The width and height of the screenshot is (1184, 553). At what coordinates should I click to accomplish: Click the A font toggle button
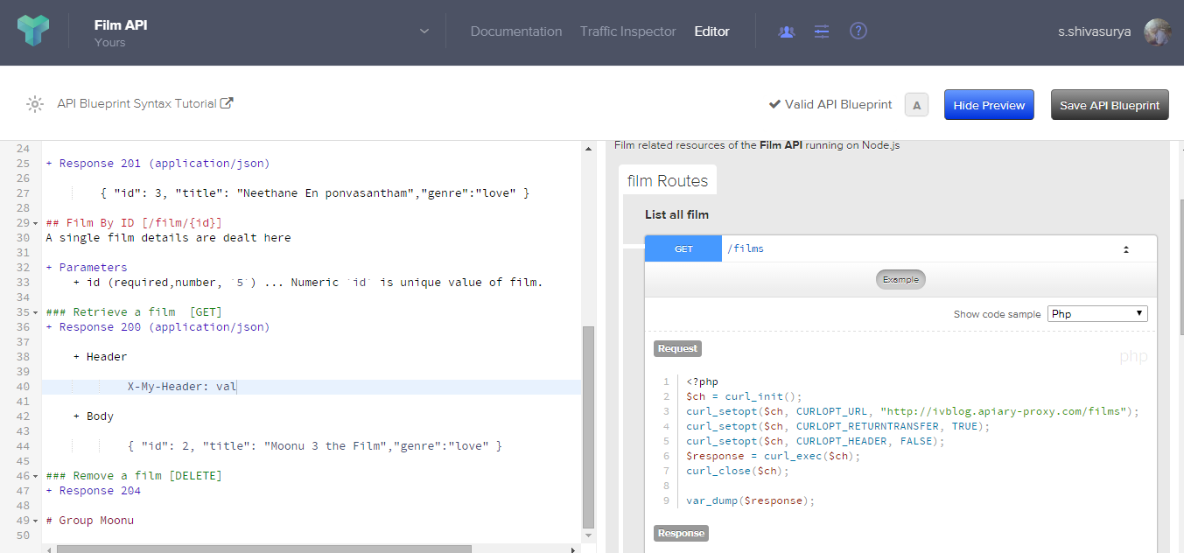point(916,105)
